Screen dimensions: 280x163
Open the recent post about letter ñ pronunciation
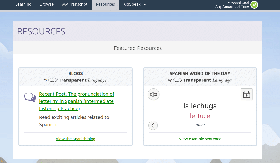pos(77,101)
